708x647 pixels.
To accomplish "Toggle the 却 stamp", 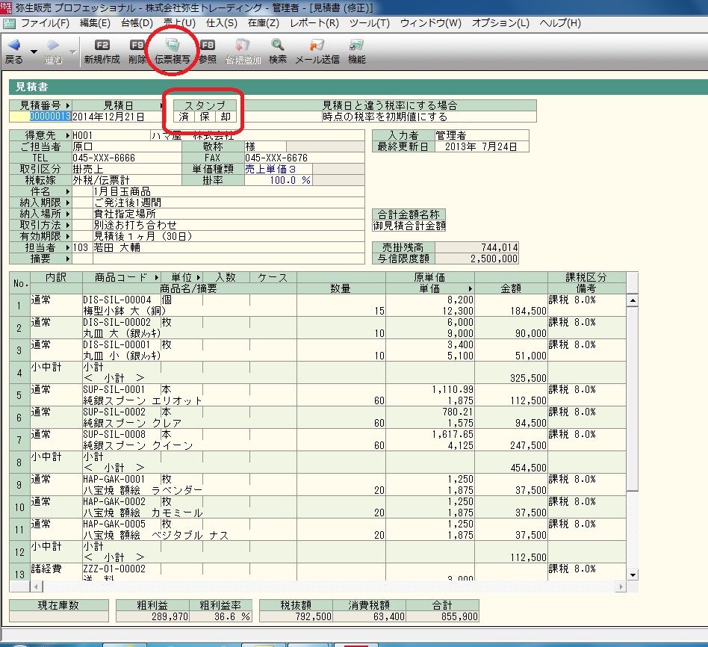I will pyautogui.click(x=226, y=117).
